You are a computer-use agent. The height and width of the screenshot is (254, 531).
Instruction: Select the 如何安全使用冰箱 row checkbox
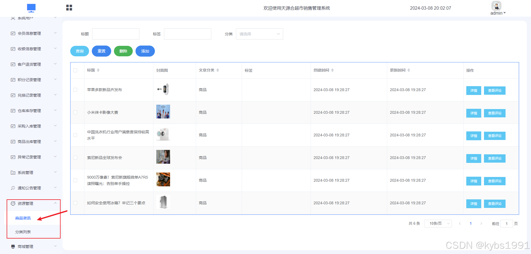pos(75,203)
